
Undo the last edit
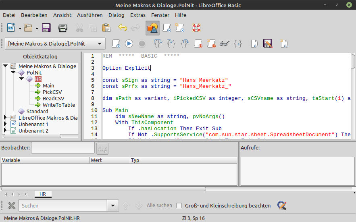(123, 28)
